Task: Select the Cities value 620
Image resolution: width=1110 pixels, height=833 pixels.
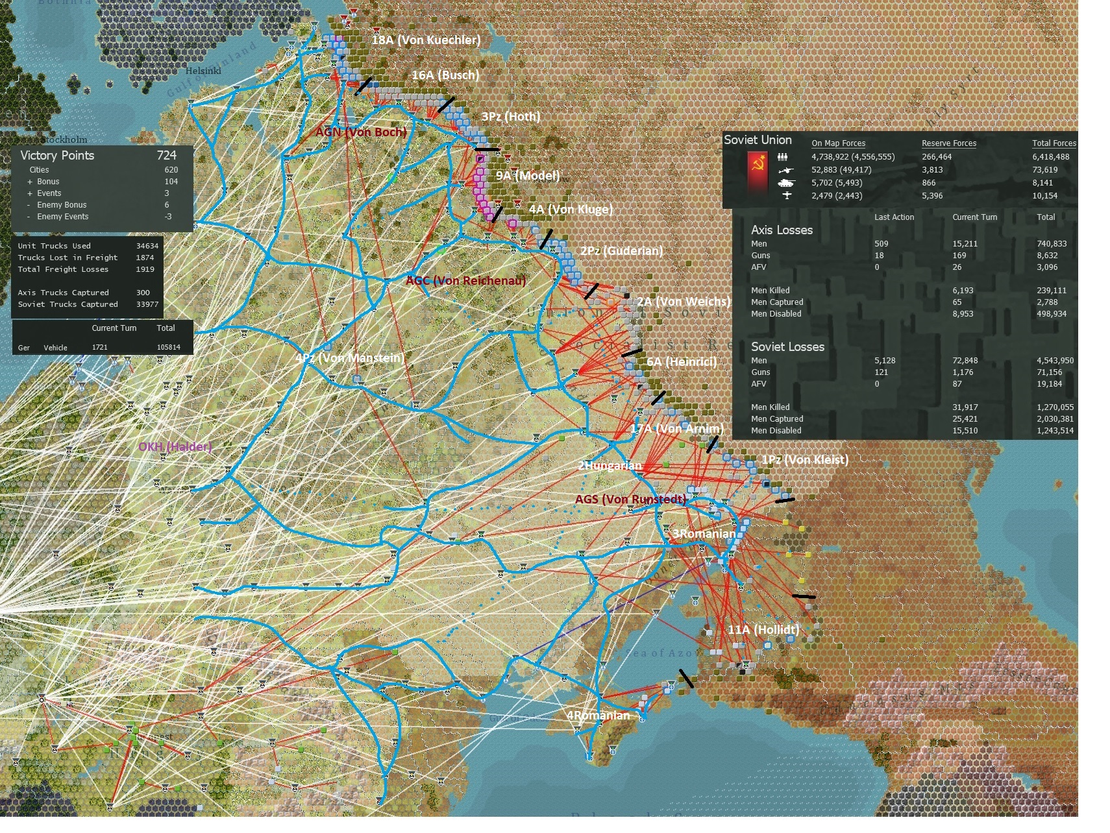Action: pos(171,170)
